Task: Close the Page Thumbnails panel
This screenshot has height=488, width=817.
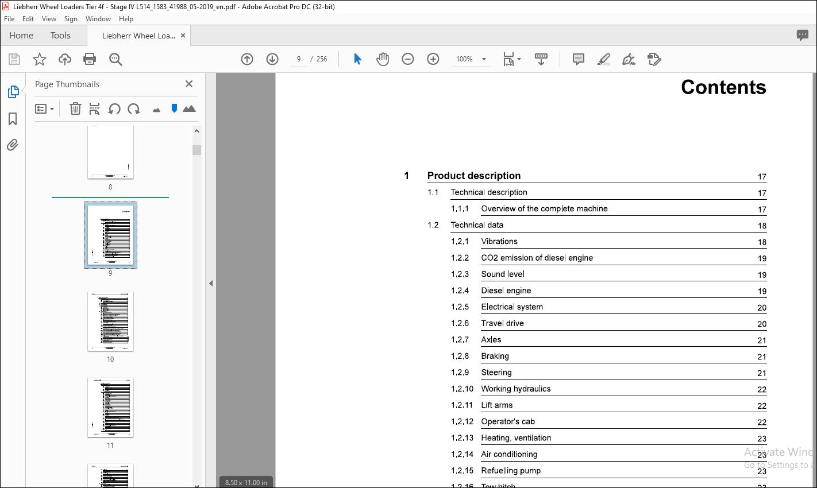Action: pyautogui.click(x=189, y=84)
